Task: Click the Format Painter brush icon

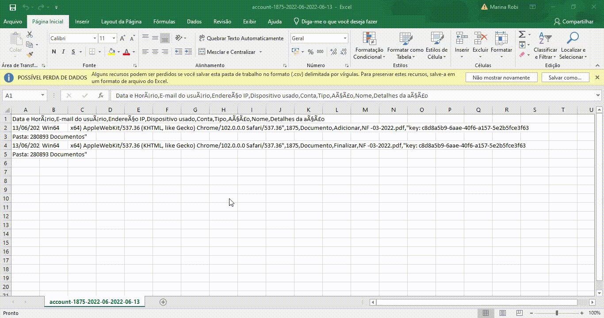Action: point(30,54)
